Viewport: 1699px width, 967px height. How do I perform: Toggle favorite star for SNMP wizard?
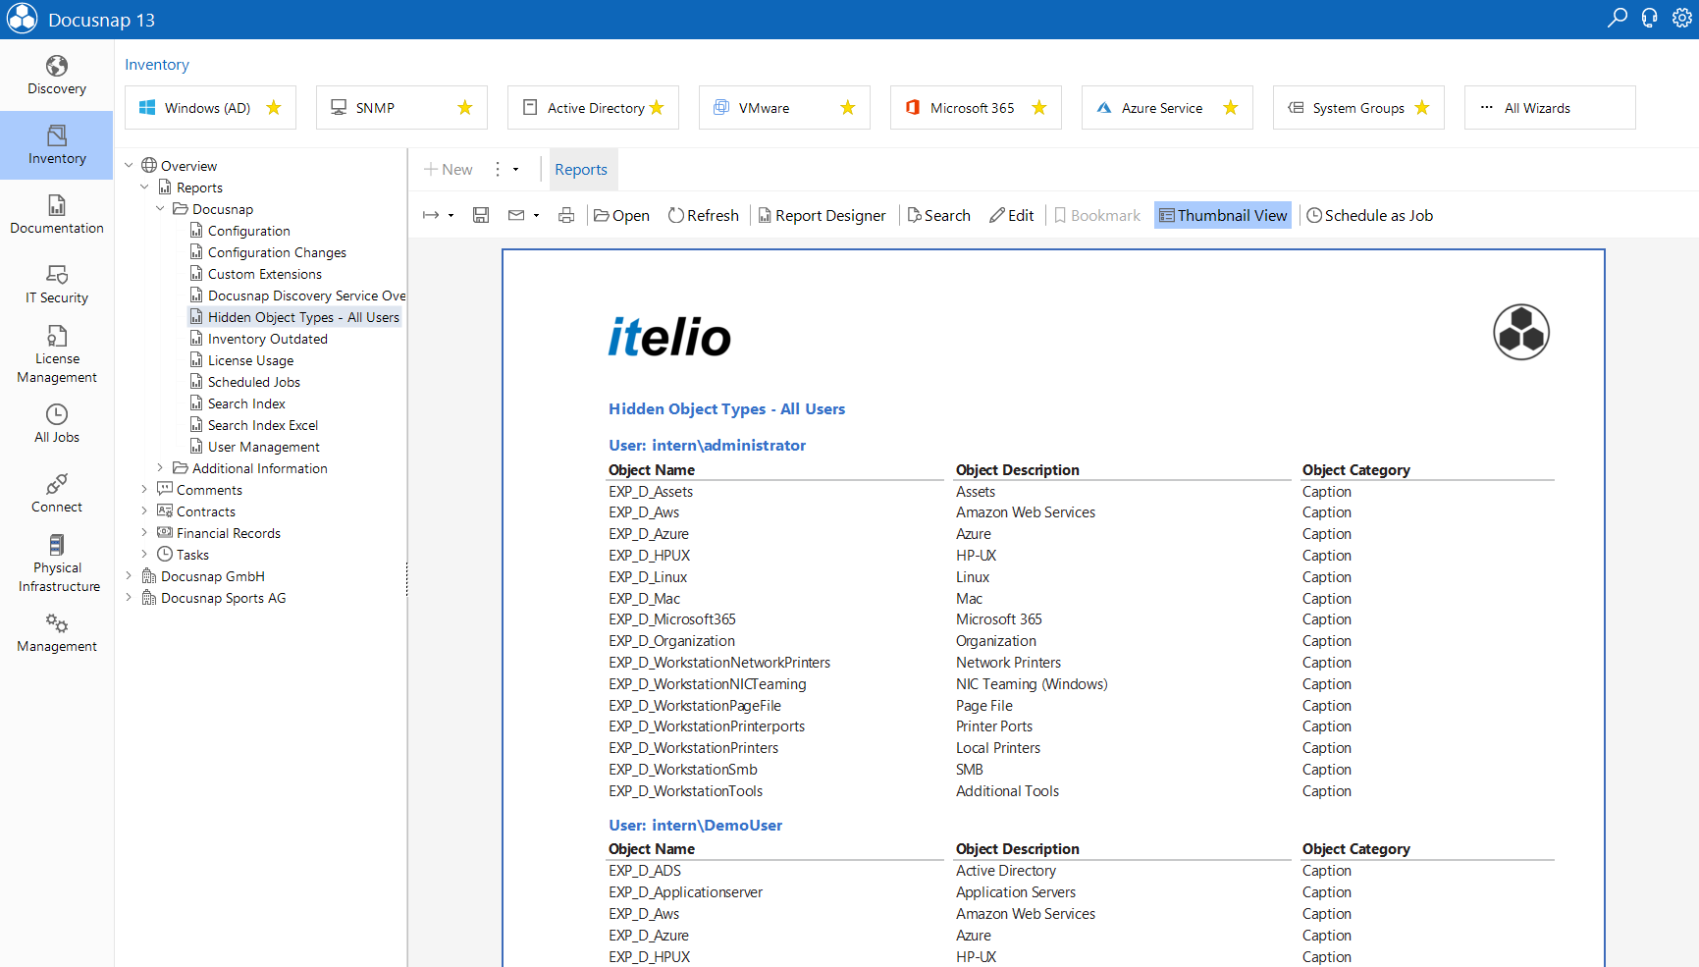point(465,108)
